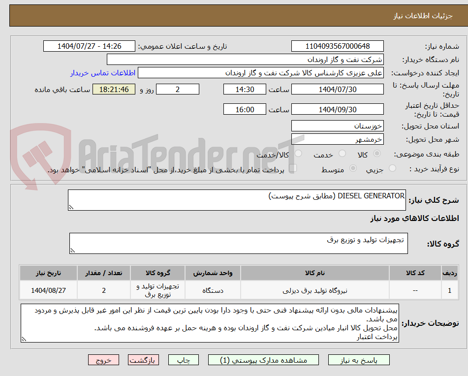Click the response deadline date 1404/07/30
This screenshot has height=376, width=468.
[337, 89]
